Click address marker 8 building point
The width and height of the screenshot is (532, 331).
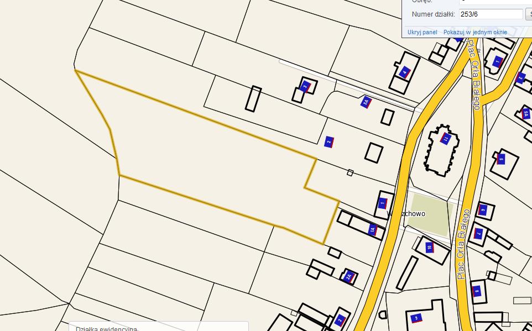(477, 291)
